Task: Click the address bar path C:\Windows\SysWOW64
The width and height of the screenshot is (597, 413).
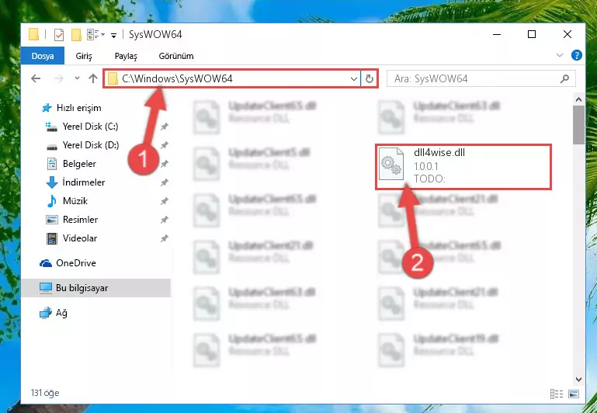Action: [177, 78]
